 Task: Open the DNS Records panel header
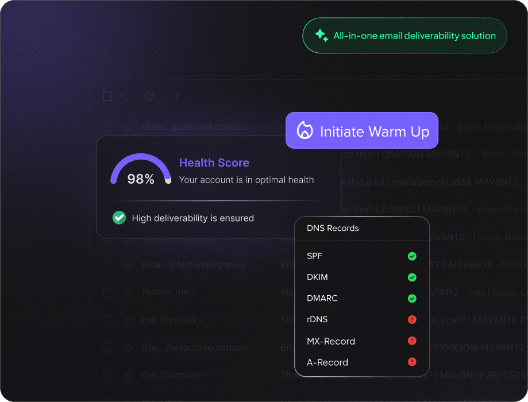(x=333, y=228)
